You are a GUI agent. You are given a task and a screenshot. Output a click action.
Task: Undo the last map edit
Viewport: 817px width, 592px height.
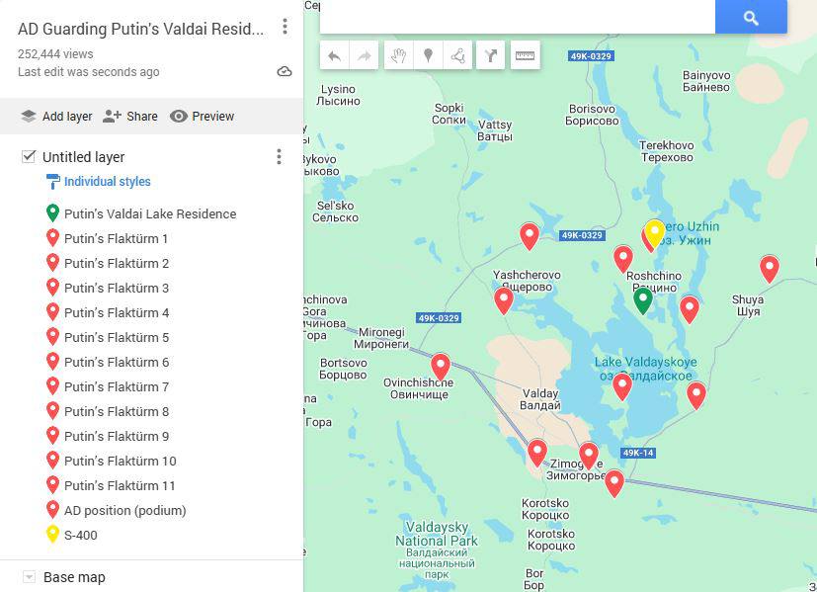click(336, 55)
